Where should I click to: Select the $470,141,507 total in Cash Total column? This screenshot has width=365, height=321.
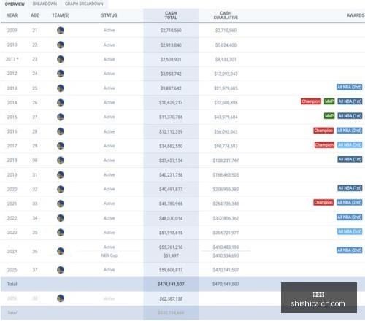coord(171,284)
